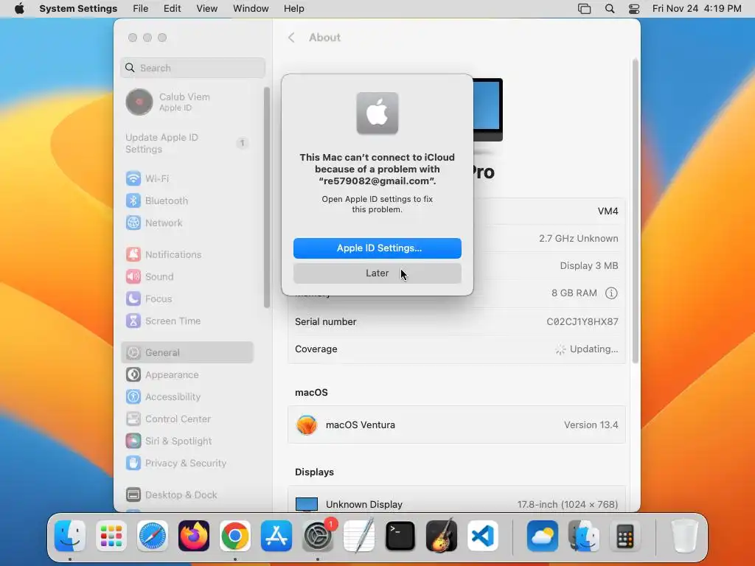
Task: Open App Store from the Dock
Action: click(276, 537)
